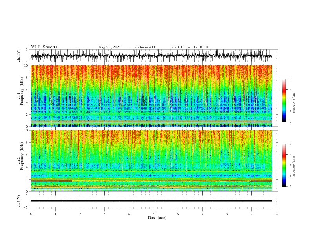Viewport: 311px width, 240px height.
Task: Click inside the ch.2 spectrogram panel
Action: point(151,161)
